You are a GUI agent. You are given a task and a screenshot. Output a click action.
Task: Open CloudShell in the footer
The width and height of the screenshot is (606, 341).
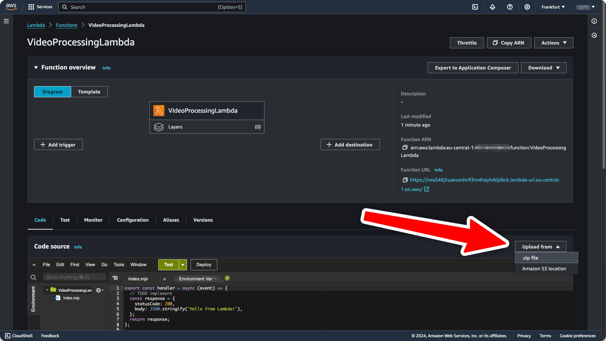click(19, 336)
